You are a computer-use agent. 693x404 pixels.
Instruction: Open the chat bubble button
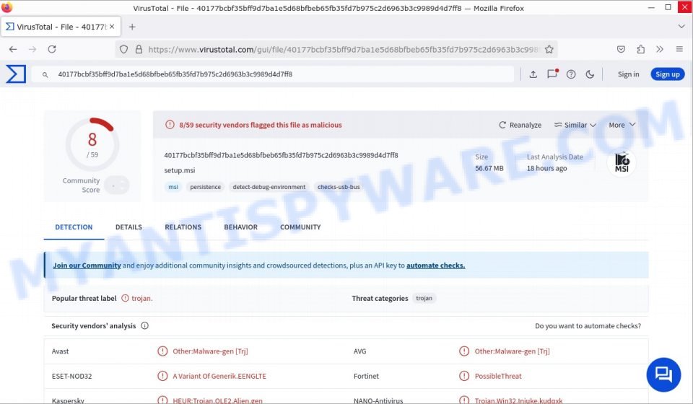(x=663, y=374)
